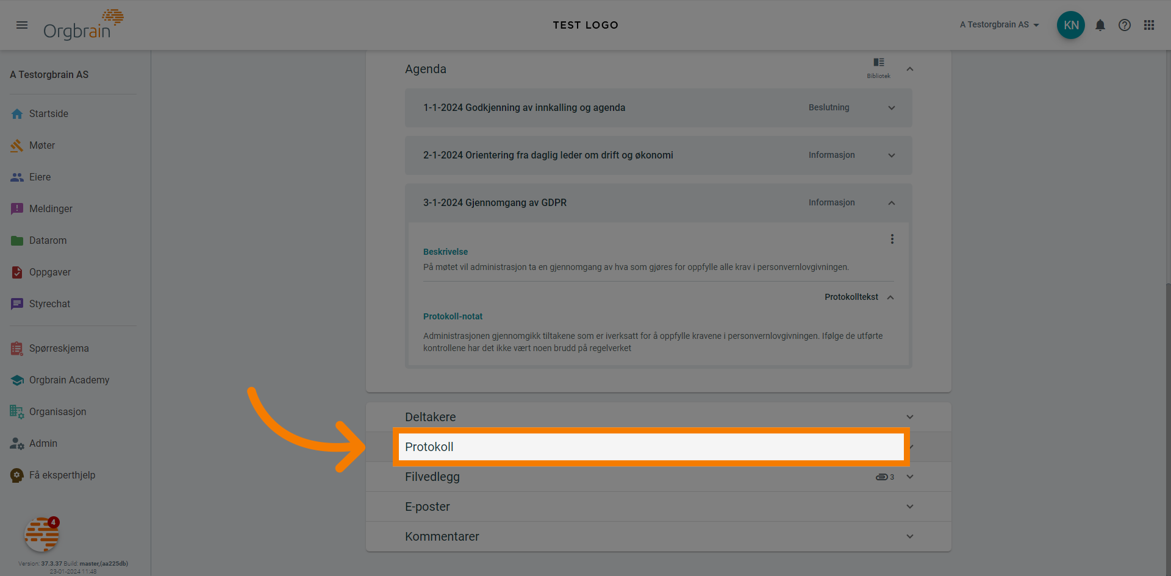
Task: Open the three-dot options menu for GDPR item
Action: [892, 239]
